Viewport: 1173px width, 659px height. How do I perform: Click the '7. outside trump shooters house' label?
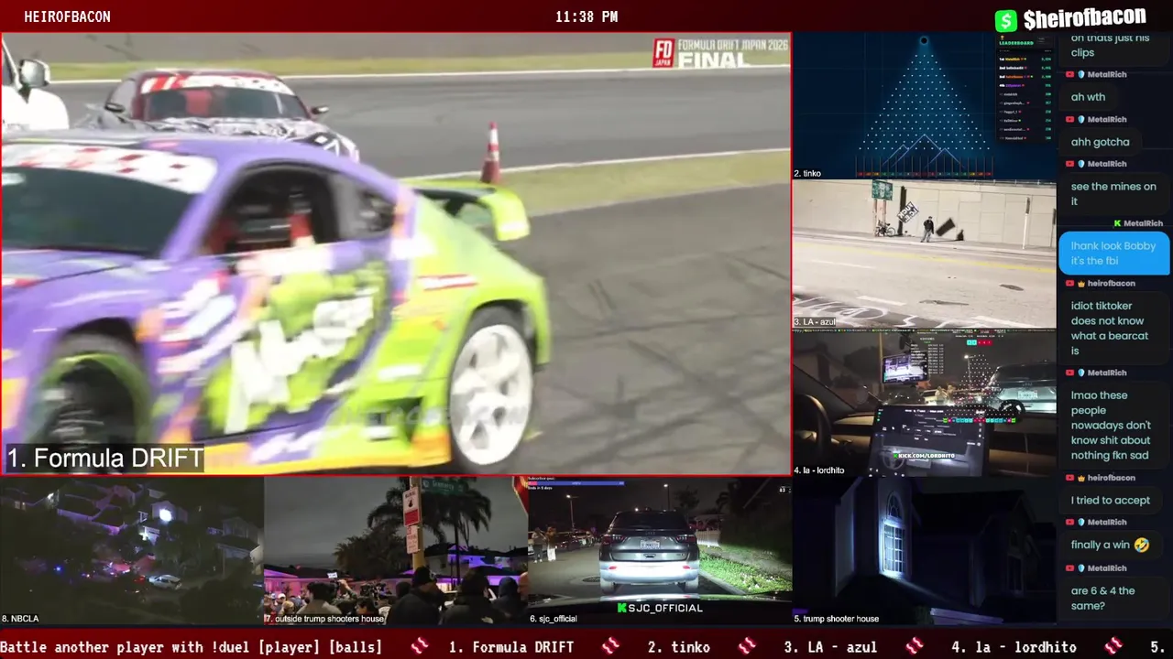point(324,619)
